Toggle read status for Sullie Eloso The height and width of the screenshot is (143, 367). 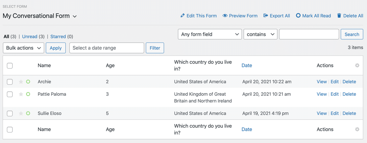pos(28,113)
